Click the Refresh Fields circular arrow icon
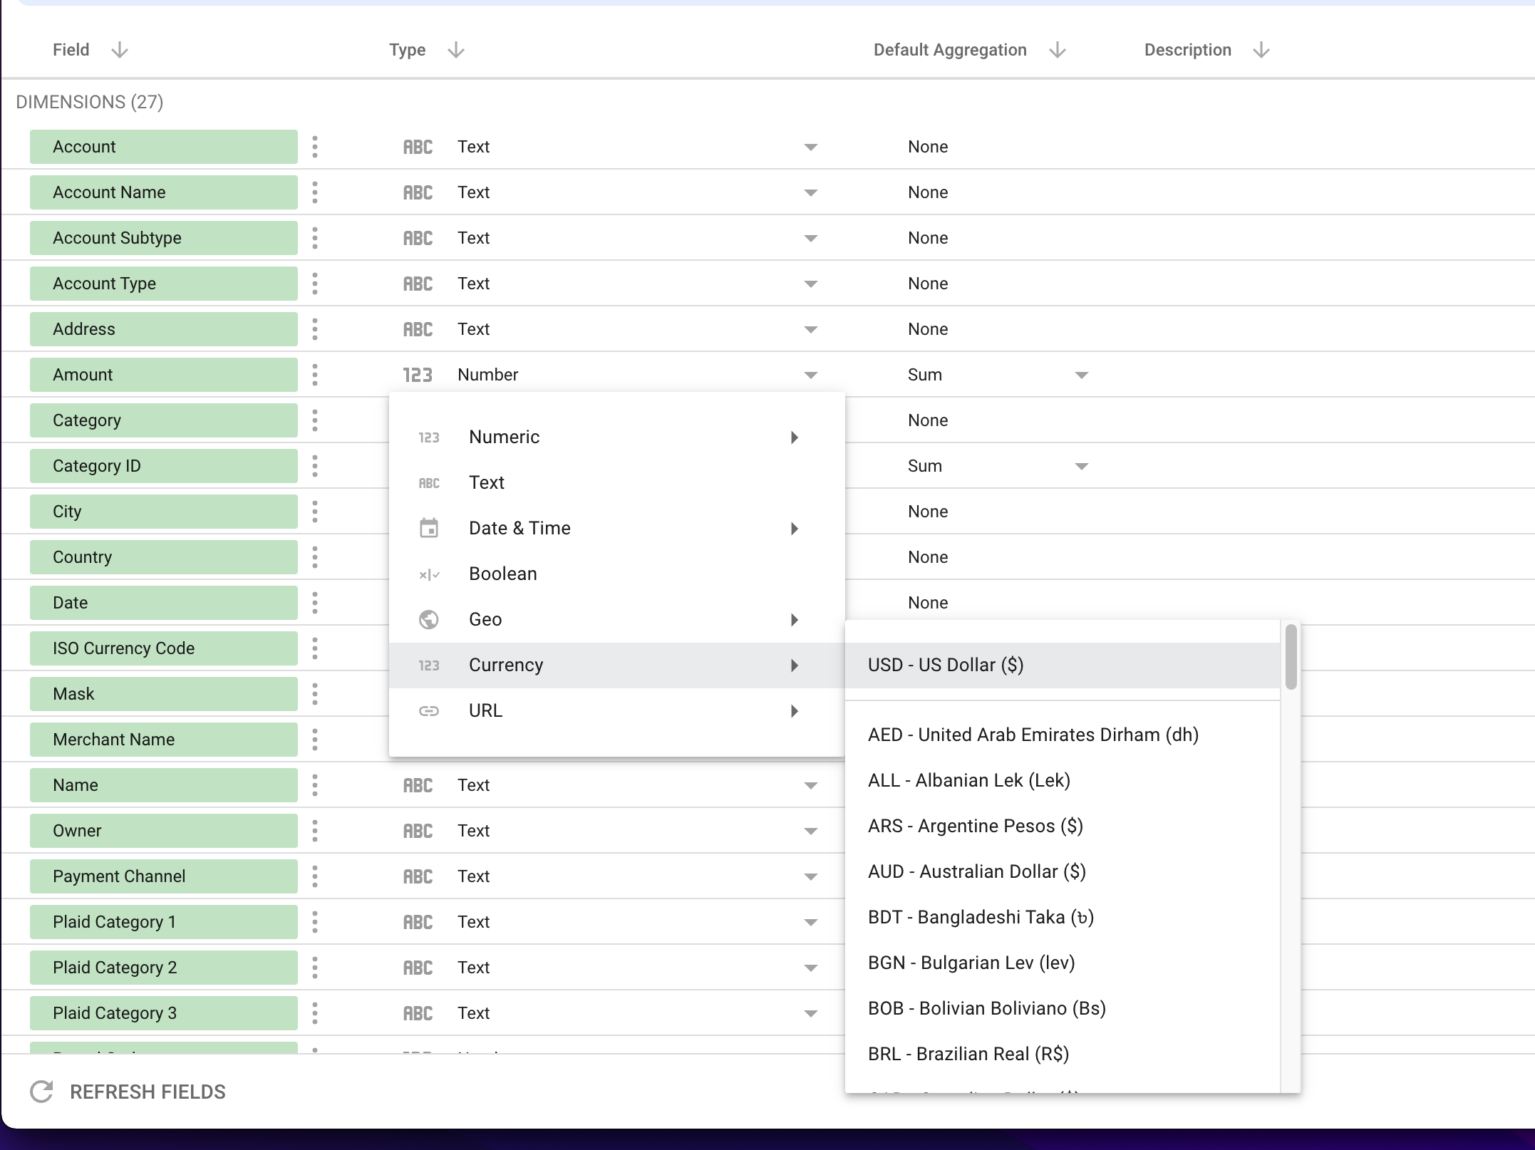 41,1092
